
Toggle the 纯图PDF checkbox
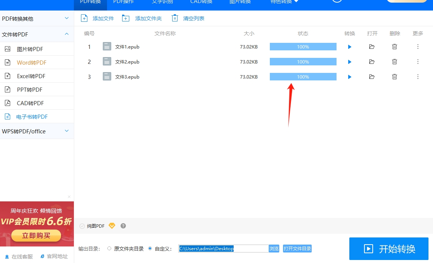82,226
